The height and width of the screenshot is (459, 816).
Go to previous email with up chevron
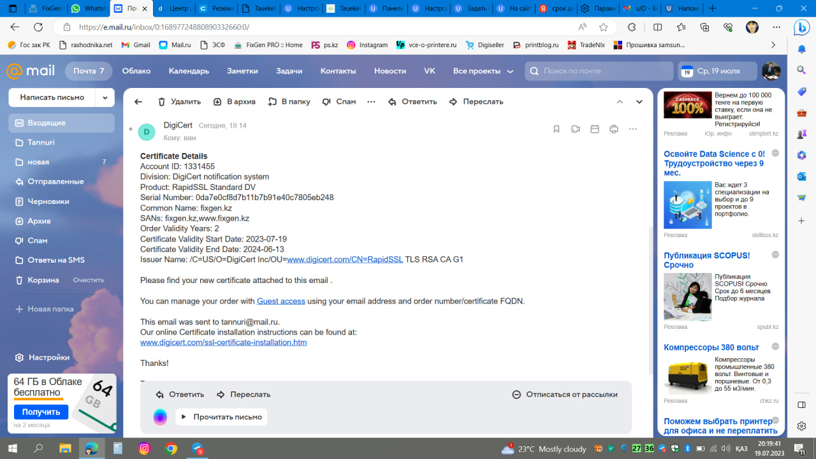tap(620, 102)
